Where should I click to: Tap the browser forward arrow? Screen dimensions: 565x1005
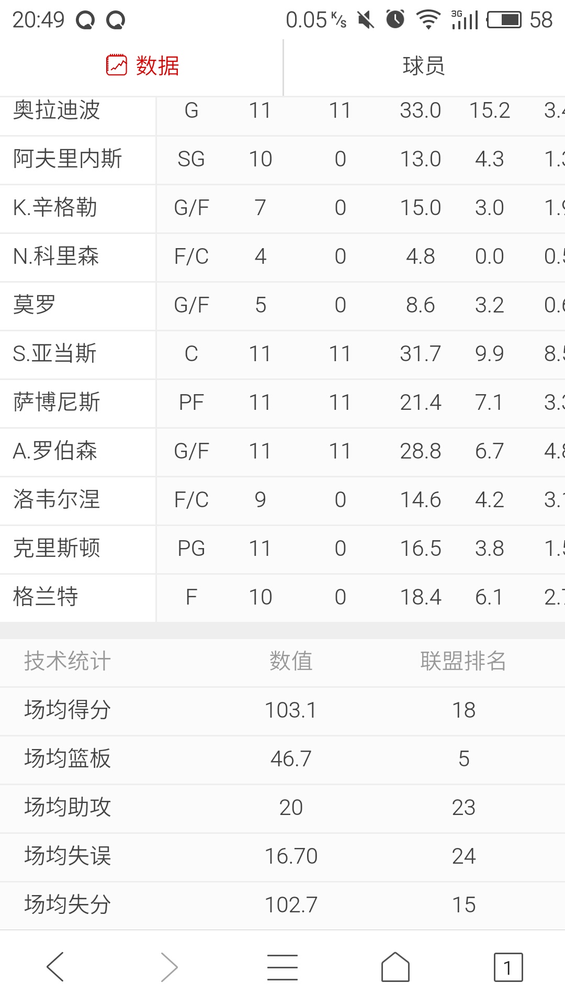click(x=169, y=967)
